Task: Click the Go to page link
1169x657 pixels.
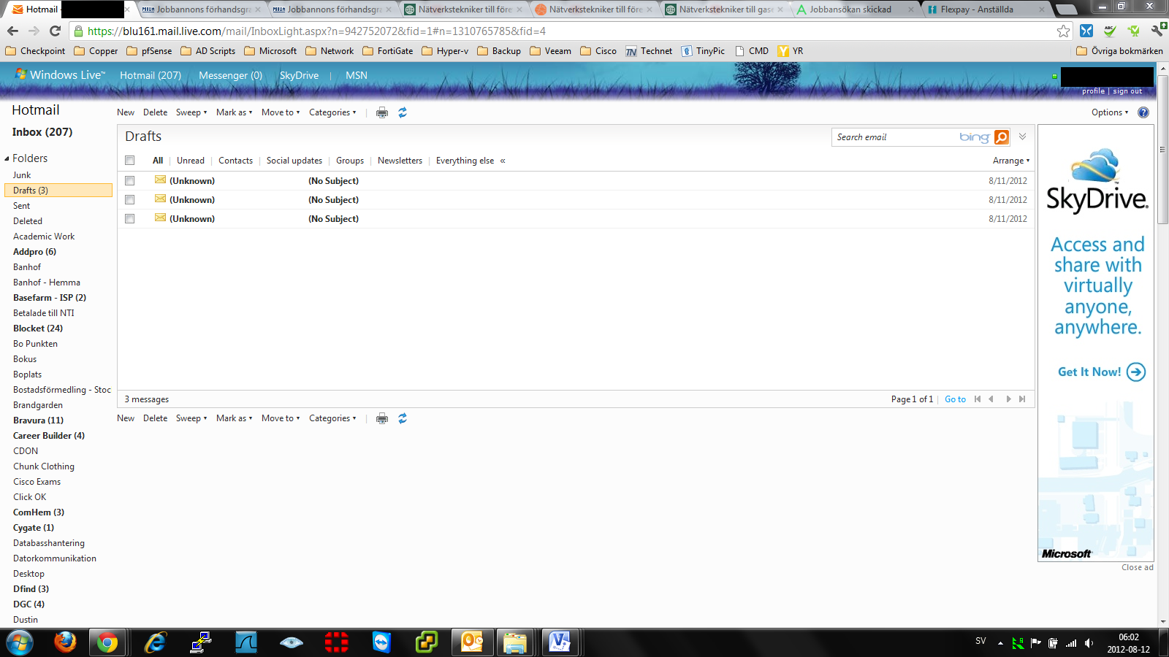Action: (955, 399)
